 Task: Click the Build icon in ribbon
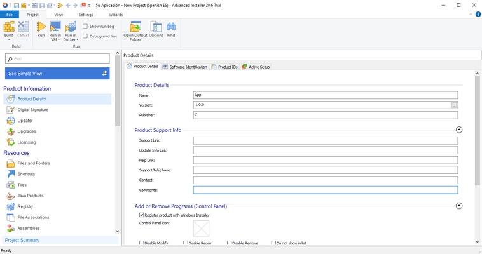click(x=9, y=27)
